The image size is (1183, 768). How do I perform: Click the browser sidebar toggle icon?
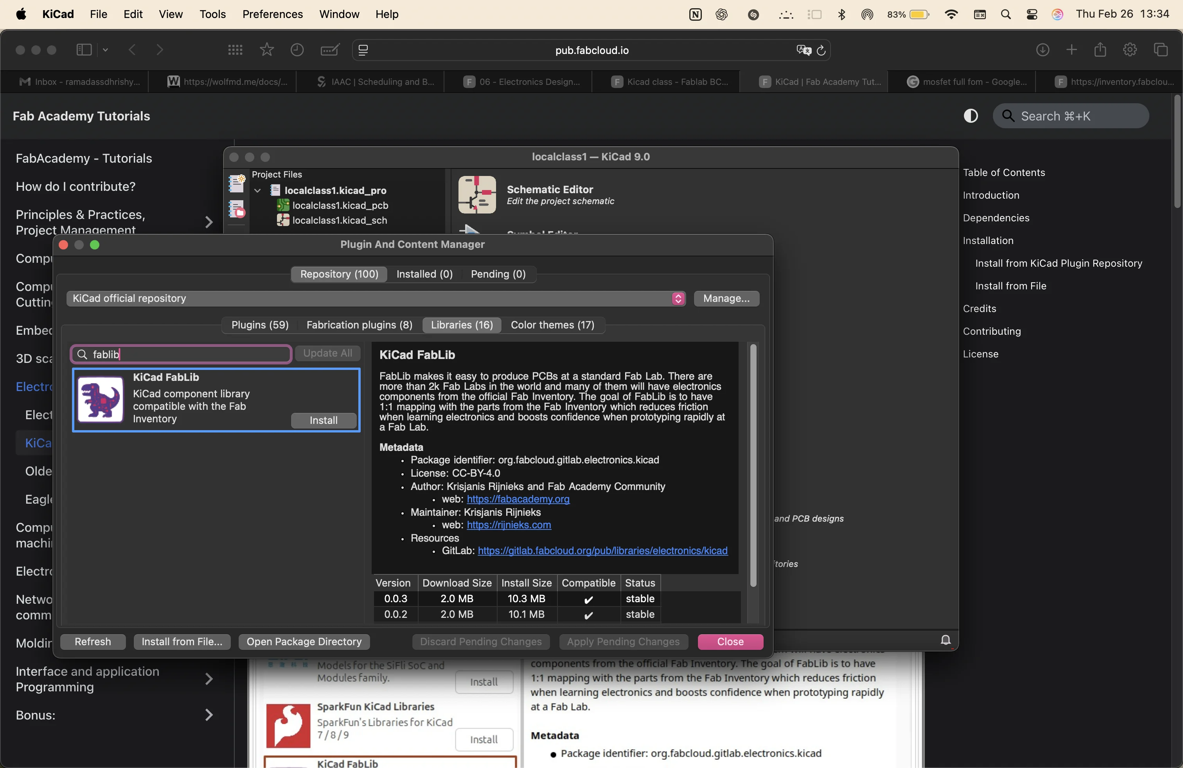click(x=84, y=50)
